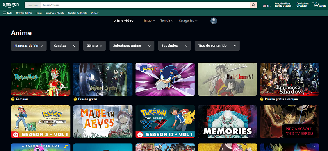The width and height of the screenshot is (328, 151).
Task: Click the Buscar Amazon search field
Action: [x=146, y=5]
